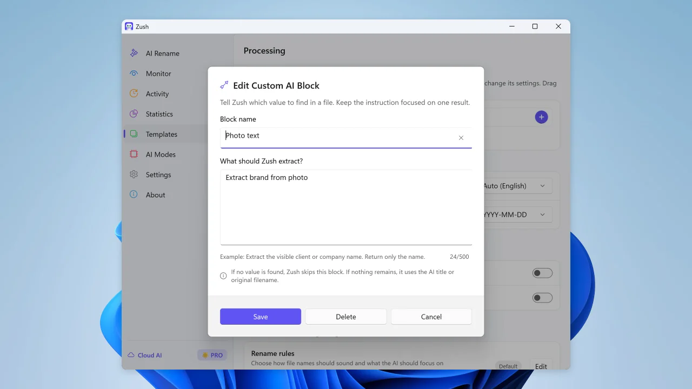Toggle the upper switch in Processing
The image size is (692, 389).
(542, 273)
